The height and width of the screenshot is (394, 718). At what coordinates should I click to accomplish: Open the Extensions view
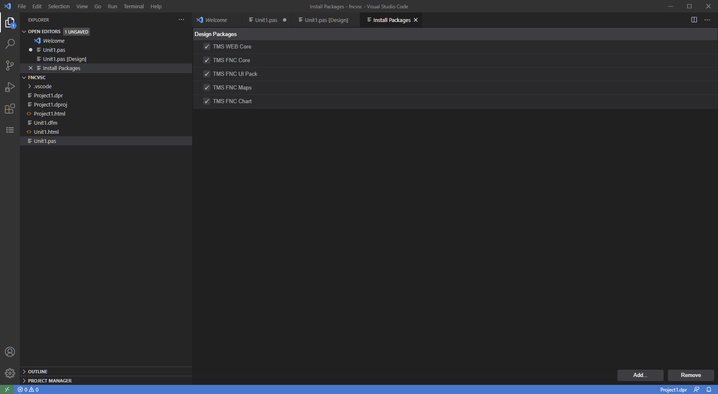[10, 109]
